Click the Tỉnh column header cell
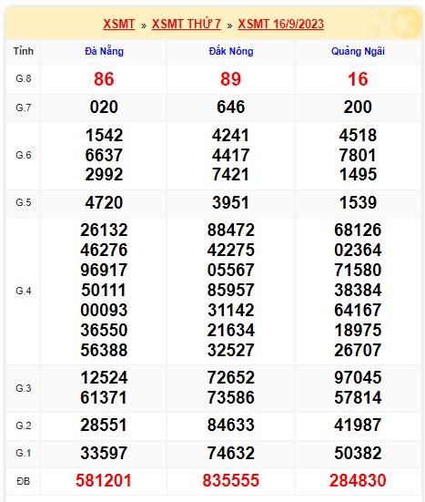 pyautogui.click(x=24, y=51)
